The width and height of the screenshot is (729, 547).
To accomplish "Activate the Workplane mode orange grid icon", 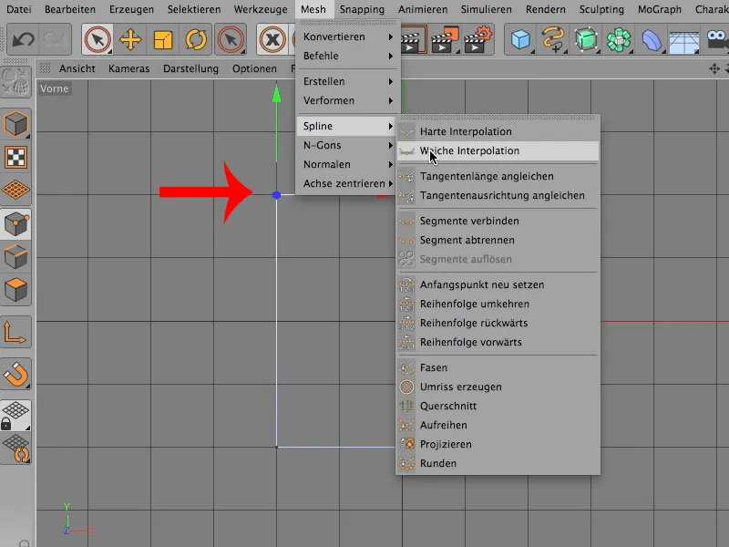I will click(15, 191).
